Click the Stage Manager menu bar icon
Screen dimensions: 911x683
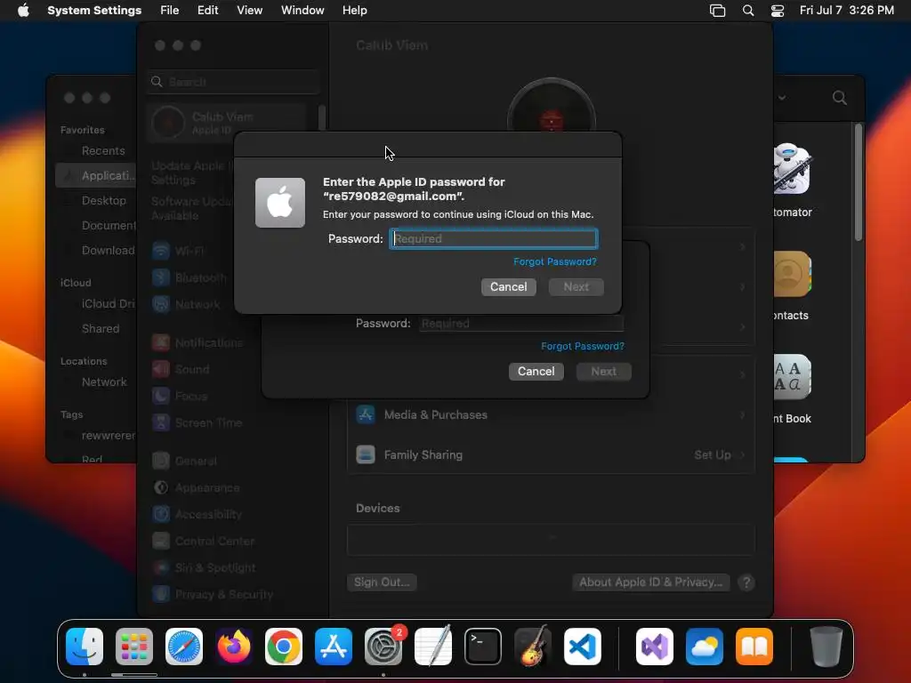click(x=718, y=11)
